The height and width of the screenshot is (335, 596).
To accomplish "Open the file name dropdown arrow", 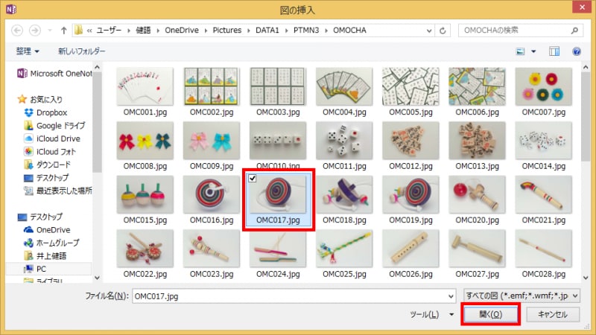I will pos(451,296).
